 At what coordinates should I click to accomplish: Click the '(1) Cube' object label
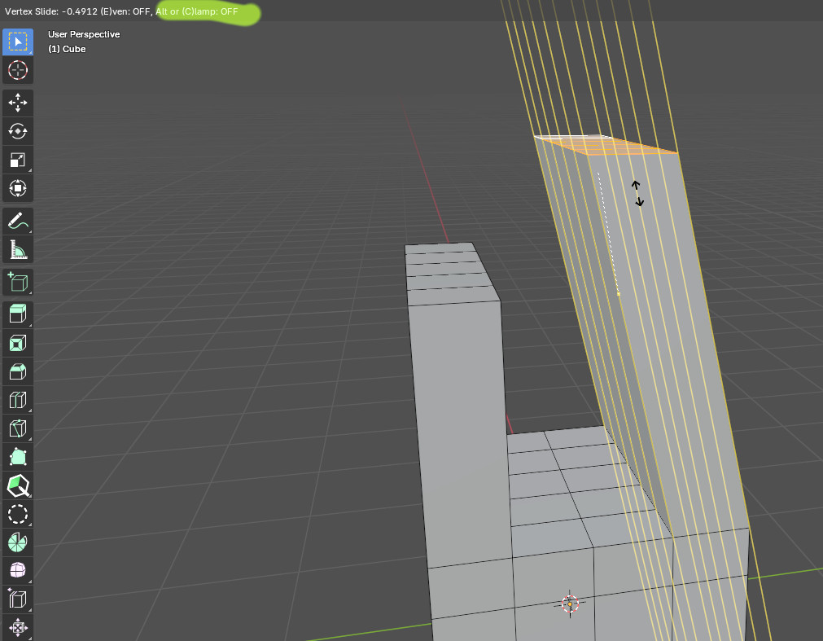(x=67, y=49)
